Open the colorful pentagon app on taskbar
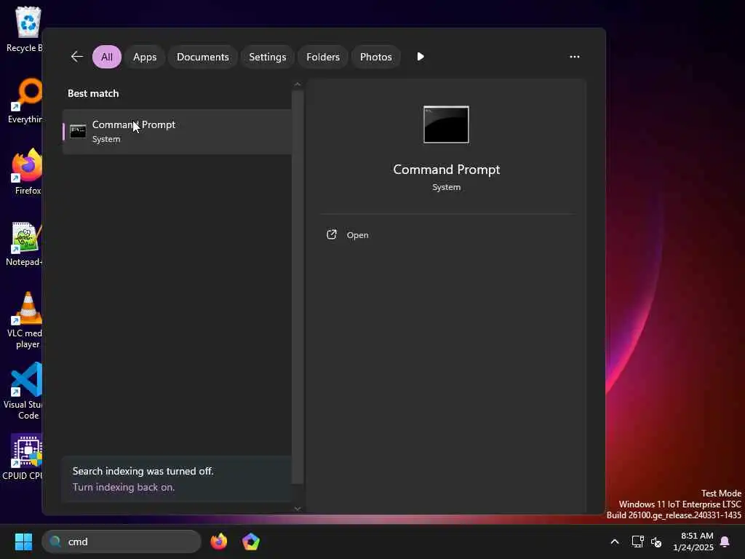 coord(251,542)
